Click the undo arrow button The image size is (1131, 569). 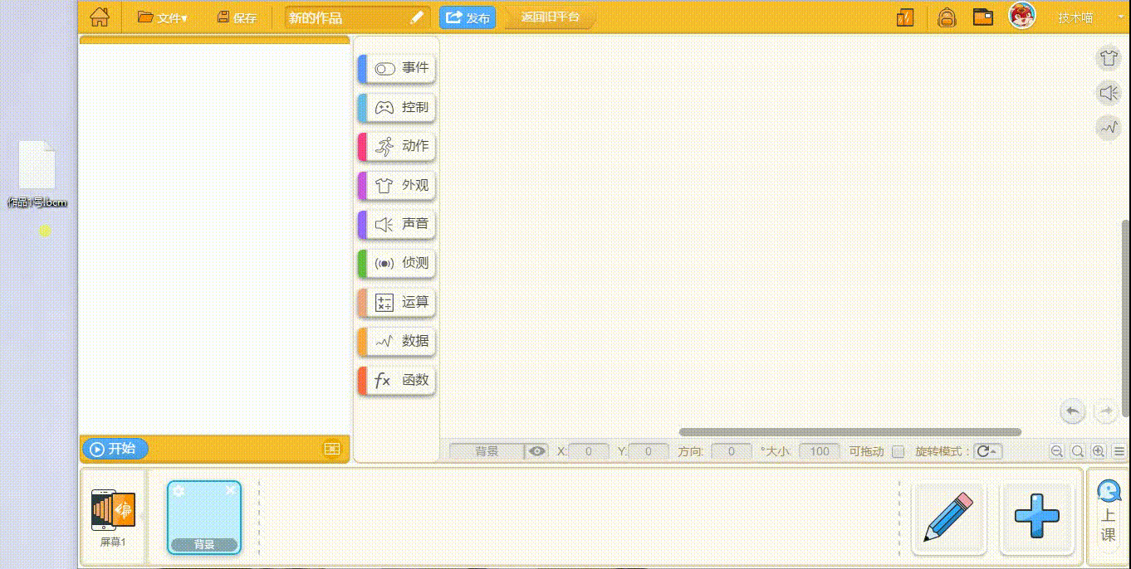click(1072, 411)
